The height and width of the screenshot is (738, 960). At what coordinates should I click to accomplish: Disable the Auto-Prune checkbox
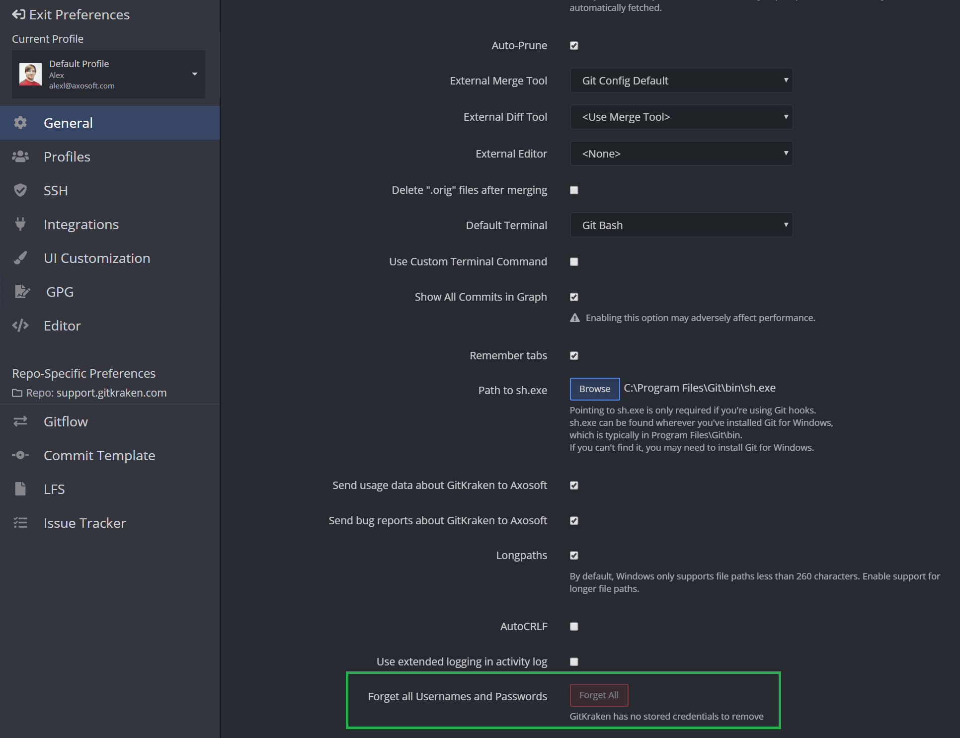[574, 45]
